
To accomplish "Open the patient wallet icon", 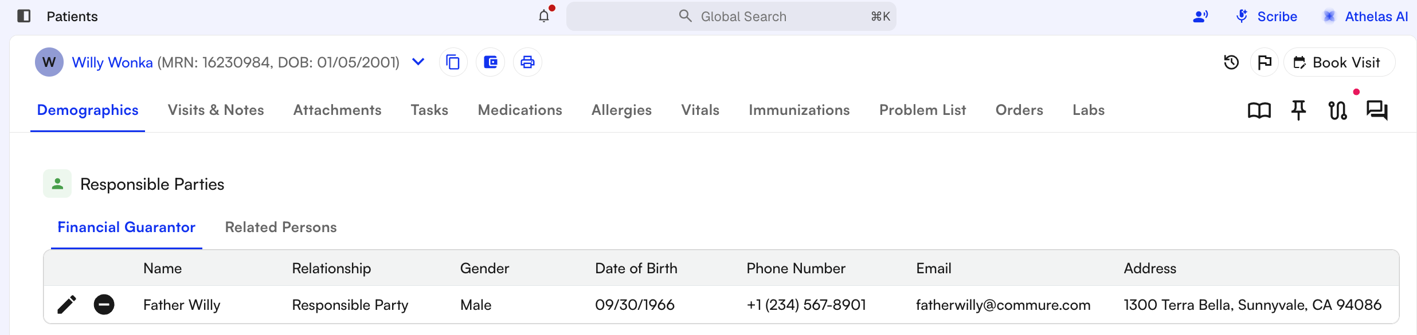I will pyautogui.click(x=491, y=62).
